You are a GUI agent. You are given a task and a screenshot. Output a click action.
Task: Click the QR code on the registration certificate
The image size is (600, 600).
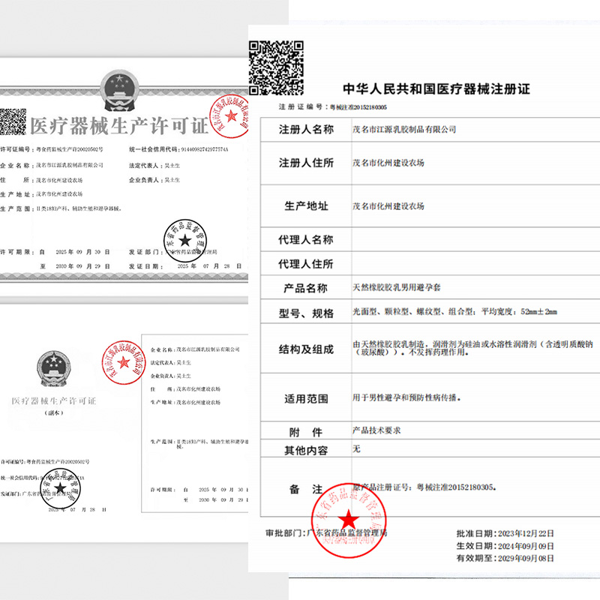point(276,67)
